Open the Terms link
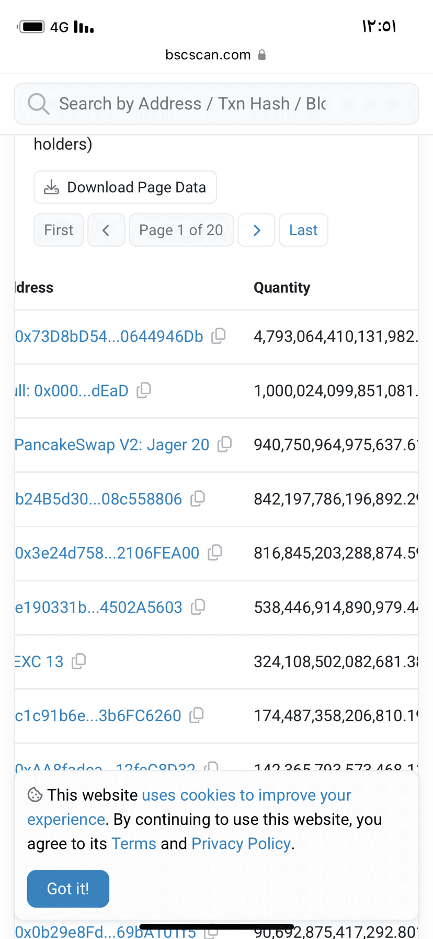Image resolution: width=433 pixels, height=939 pixels. [x=134, y=844]
